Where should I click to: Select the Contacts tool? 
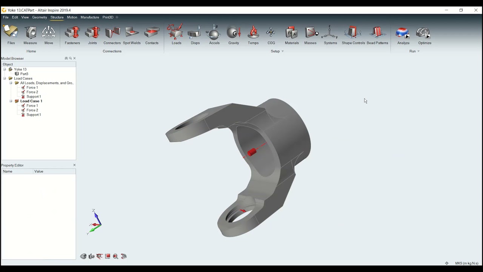[152, 35]
